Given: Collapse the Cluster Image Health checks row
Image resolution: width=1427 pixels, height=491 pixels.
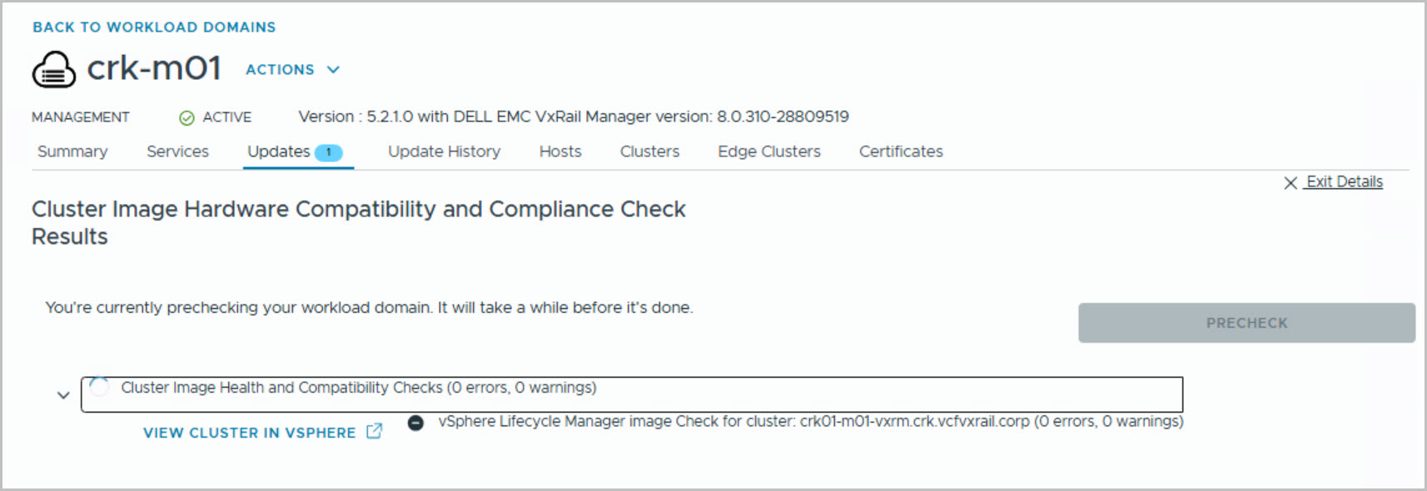Looking at the screenshot, I should pos(63,395).
